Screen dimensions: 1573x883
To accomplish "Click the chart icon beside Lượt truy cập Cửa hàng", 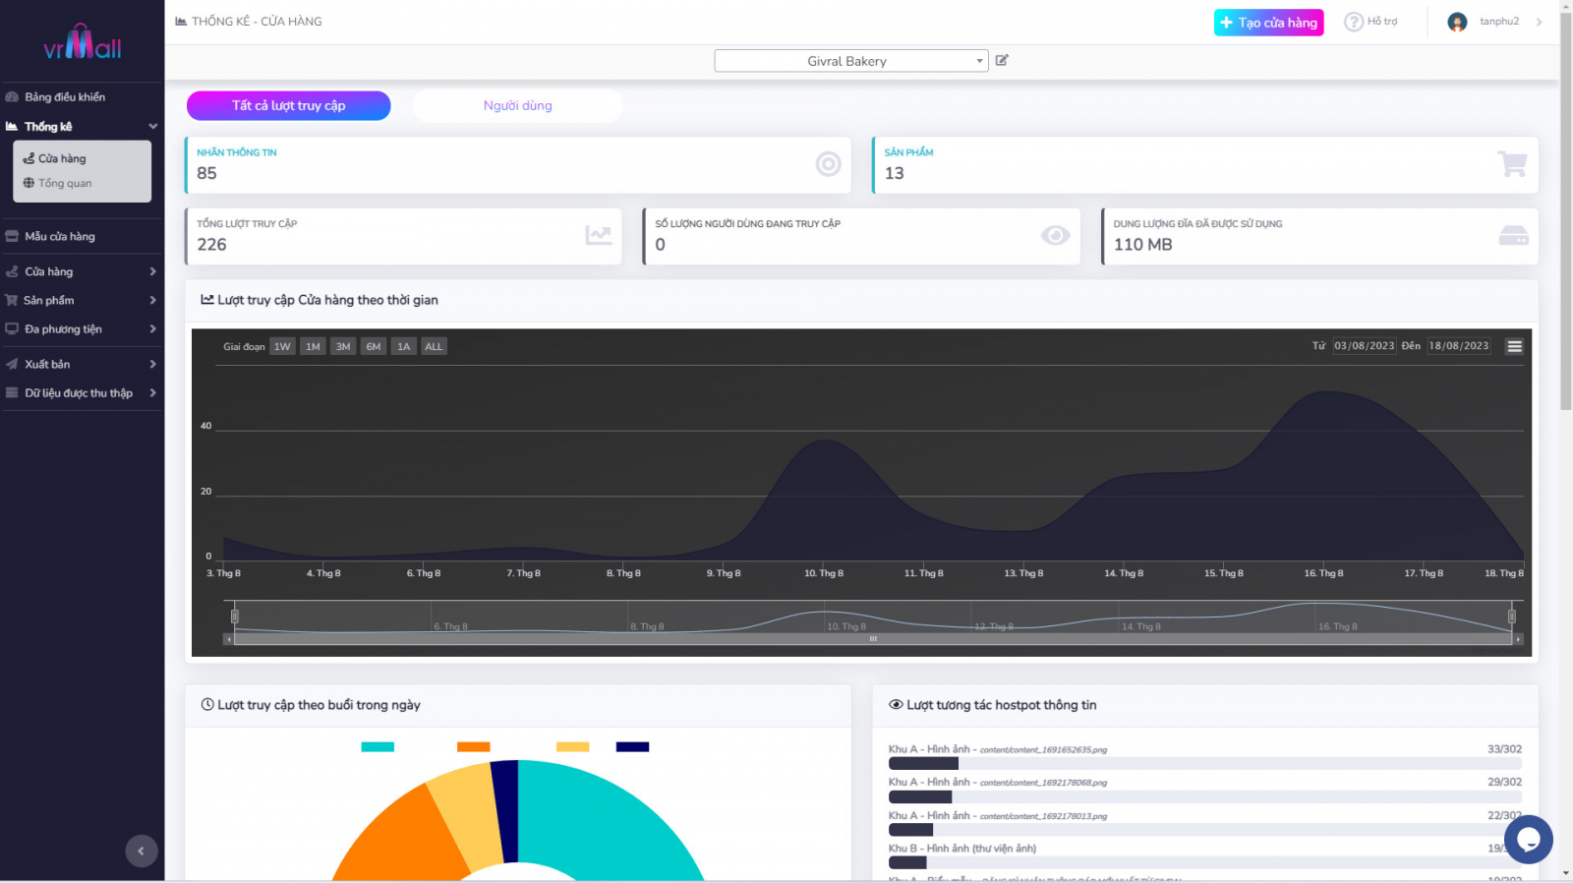I will (x=207, y=300).
